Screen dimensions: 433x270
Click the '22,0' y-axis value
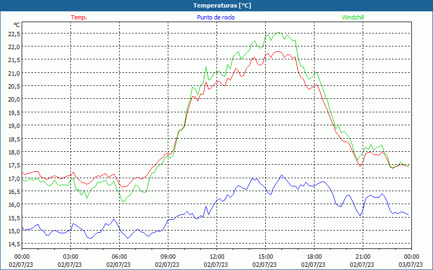tap(14, 47)
